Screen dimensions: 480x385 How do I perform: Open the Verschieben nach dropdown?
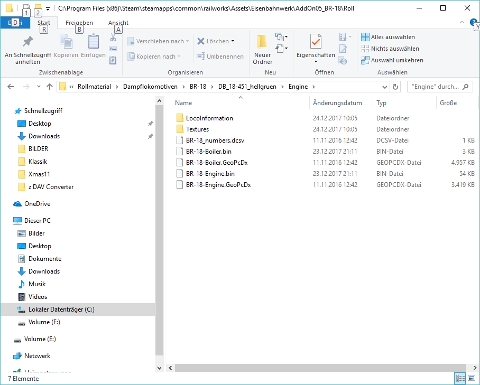[x=158, y=41]
